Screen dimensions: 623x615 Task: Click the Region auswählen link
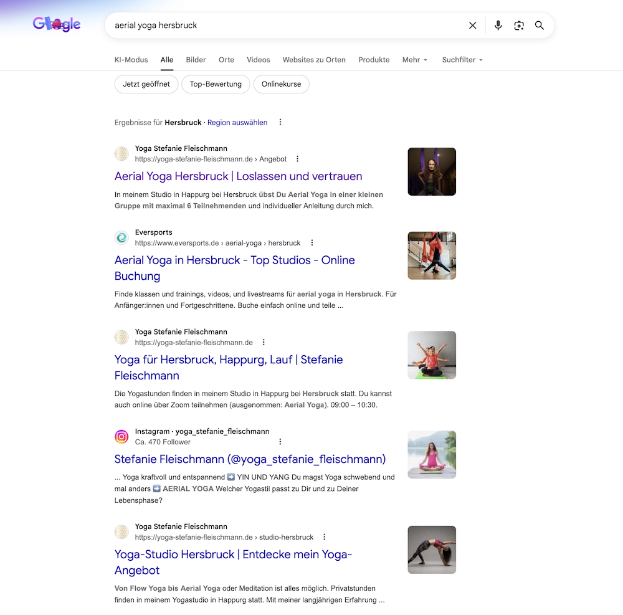237,123
